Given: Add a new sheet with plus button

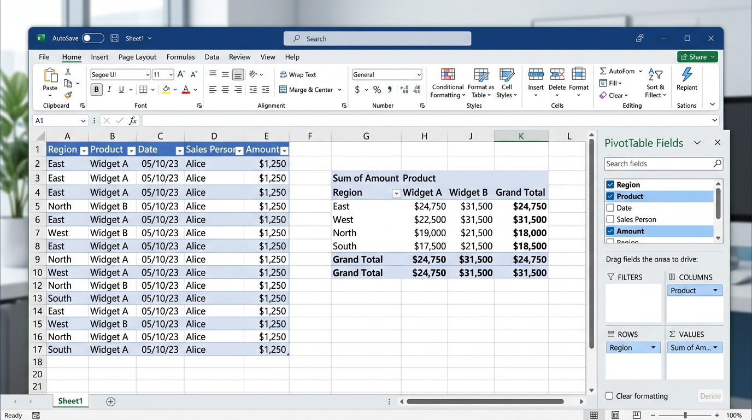Looking at the screenshot, I should 110,402.
